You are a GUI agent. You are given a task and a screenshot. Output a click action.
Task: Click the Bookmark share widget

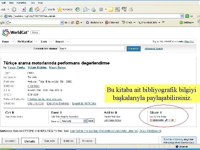coord(162,120)
